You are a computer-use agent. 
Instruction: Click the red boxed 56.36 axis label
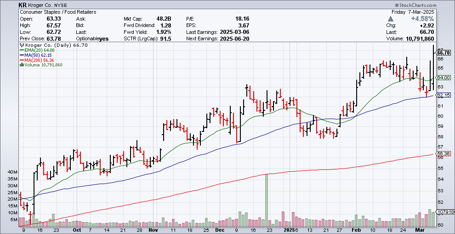coord(444,153)
